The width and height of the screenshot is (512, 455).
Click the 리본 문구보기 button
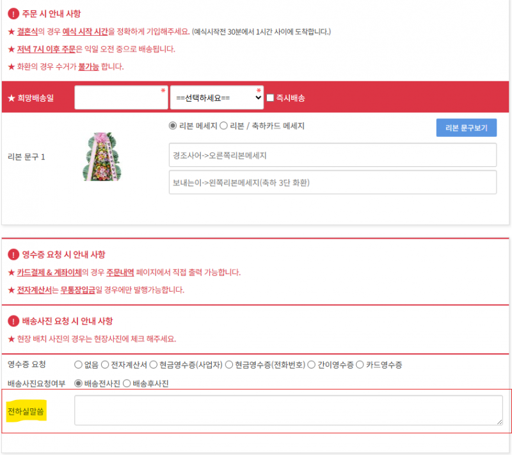[x=467, y=127]
